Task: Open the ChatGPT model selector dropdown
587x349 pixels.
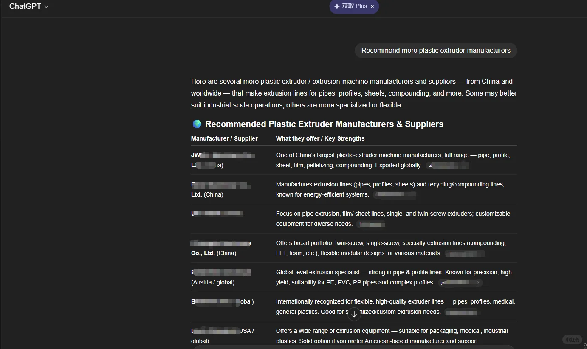Action: point(29,6)
